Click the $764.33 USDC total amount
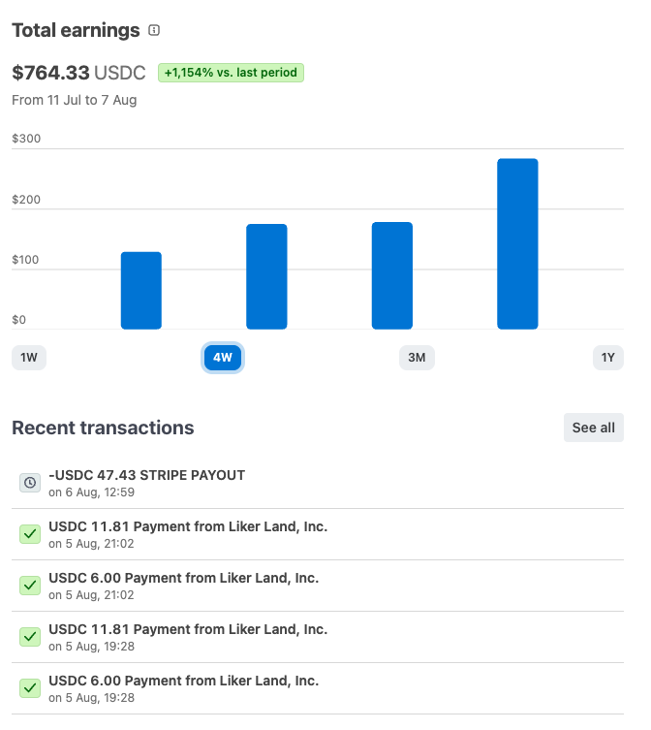The height and width of the screenshot is (730, 651). click(x=78, y=73)
